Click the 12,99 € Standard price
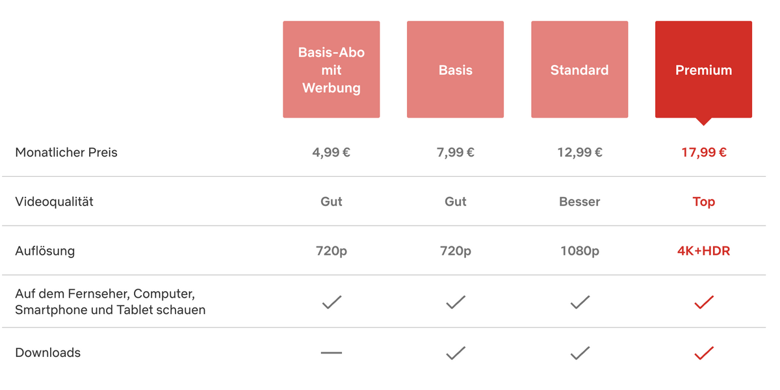The height and width of the screenshot is (390, 780). (580, 153)
